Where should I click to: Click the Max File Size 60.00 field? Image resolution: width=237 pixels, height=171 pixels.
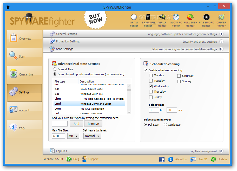point(58,136)
